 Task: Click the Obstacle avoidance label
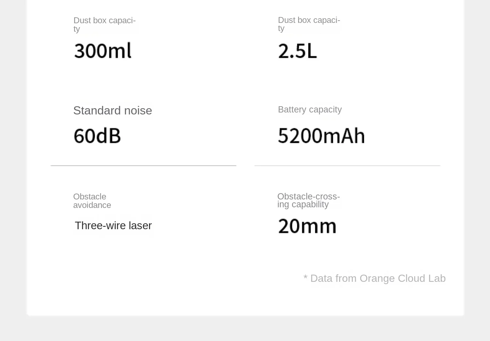92,201
